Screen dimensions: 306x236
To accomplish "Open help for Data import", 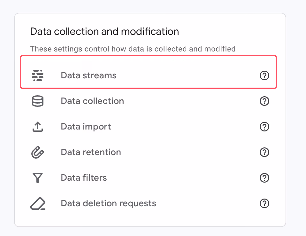I will 264,127.
